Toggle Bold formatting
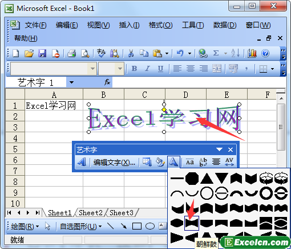The width and height of the screenshot is (291, 249). [x=134, y=69]
